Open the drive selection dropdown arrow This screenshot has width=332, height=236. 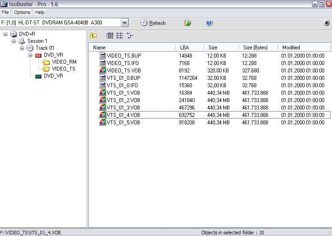coord(125,23)
